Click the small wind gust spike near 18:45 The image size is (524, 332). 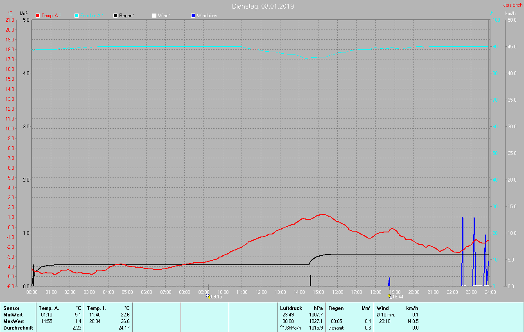point(389,282)
